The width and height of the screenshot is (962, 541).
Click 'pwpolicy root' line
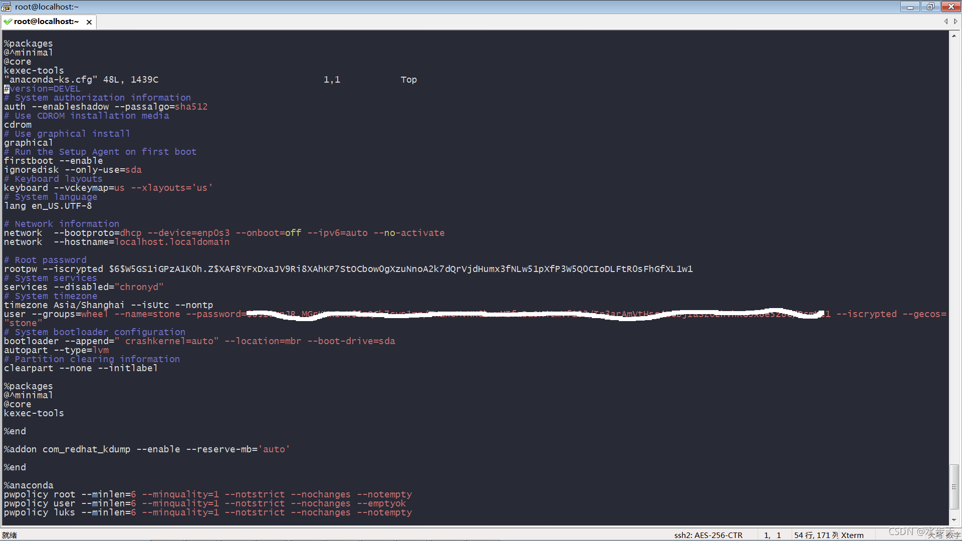coord(208,494)
